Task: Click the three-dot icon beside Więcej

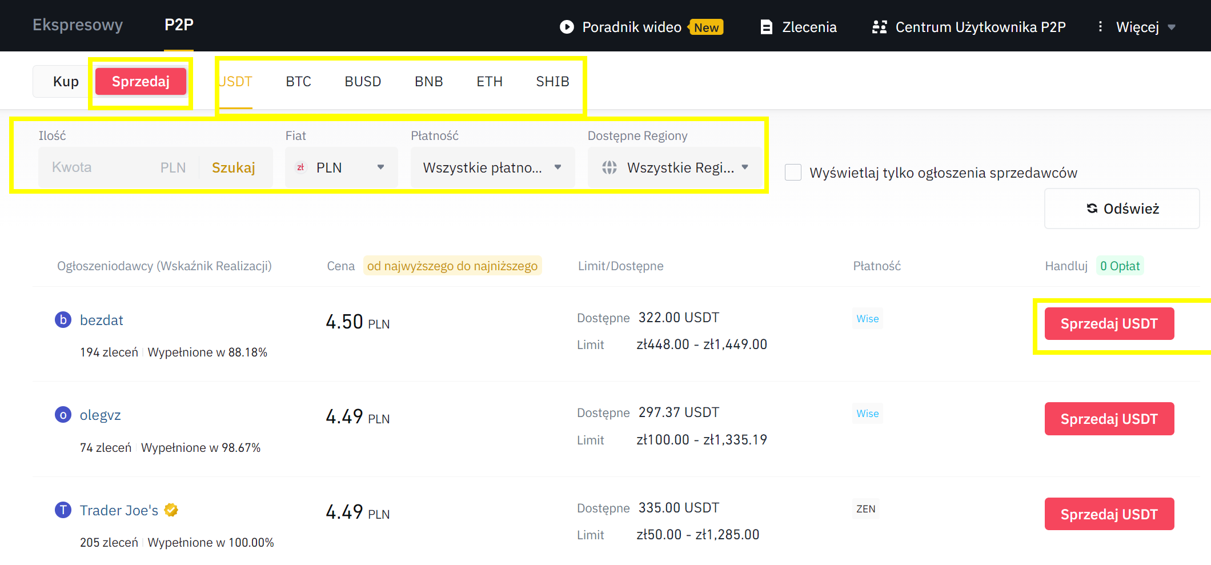Action: 1100,27
